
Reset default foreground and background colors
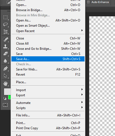pyautogui.click(x=5, y=98)
